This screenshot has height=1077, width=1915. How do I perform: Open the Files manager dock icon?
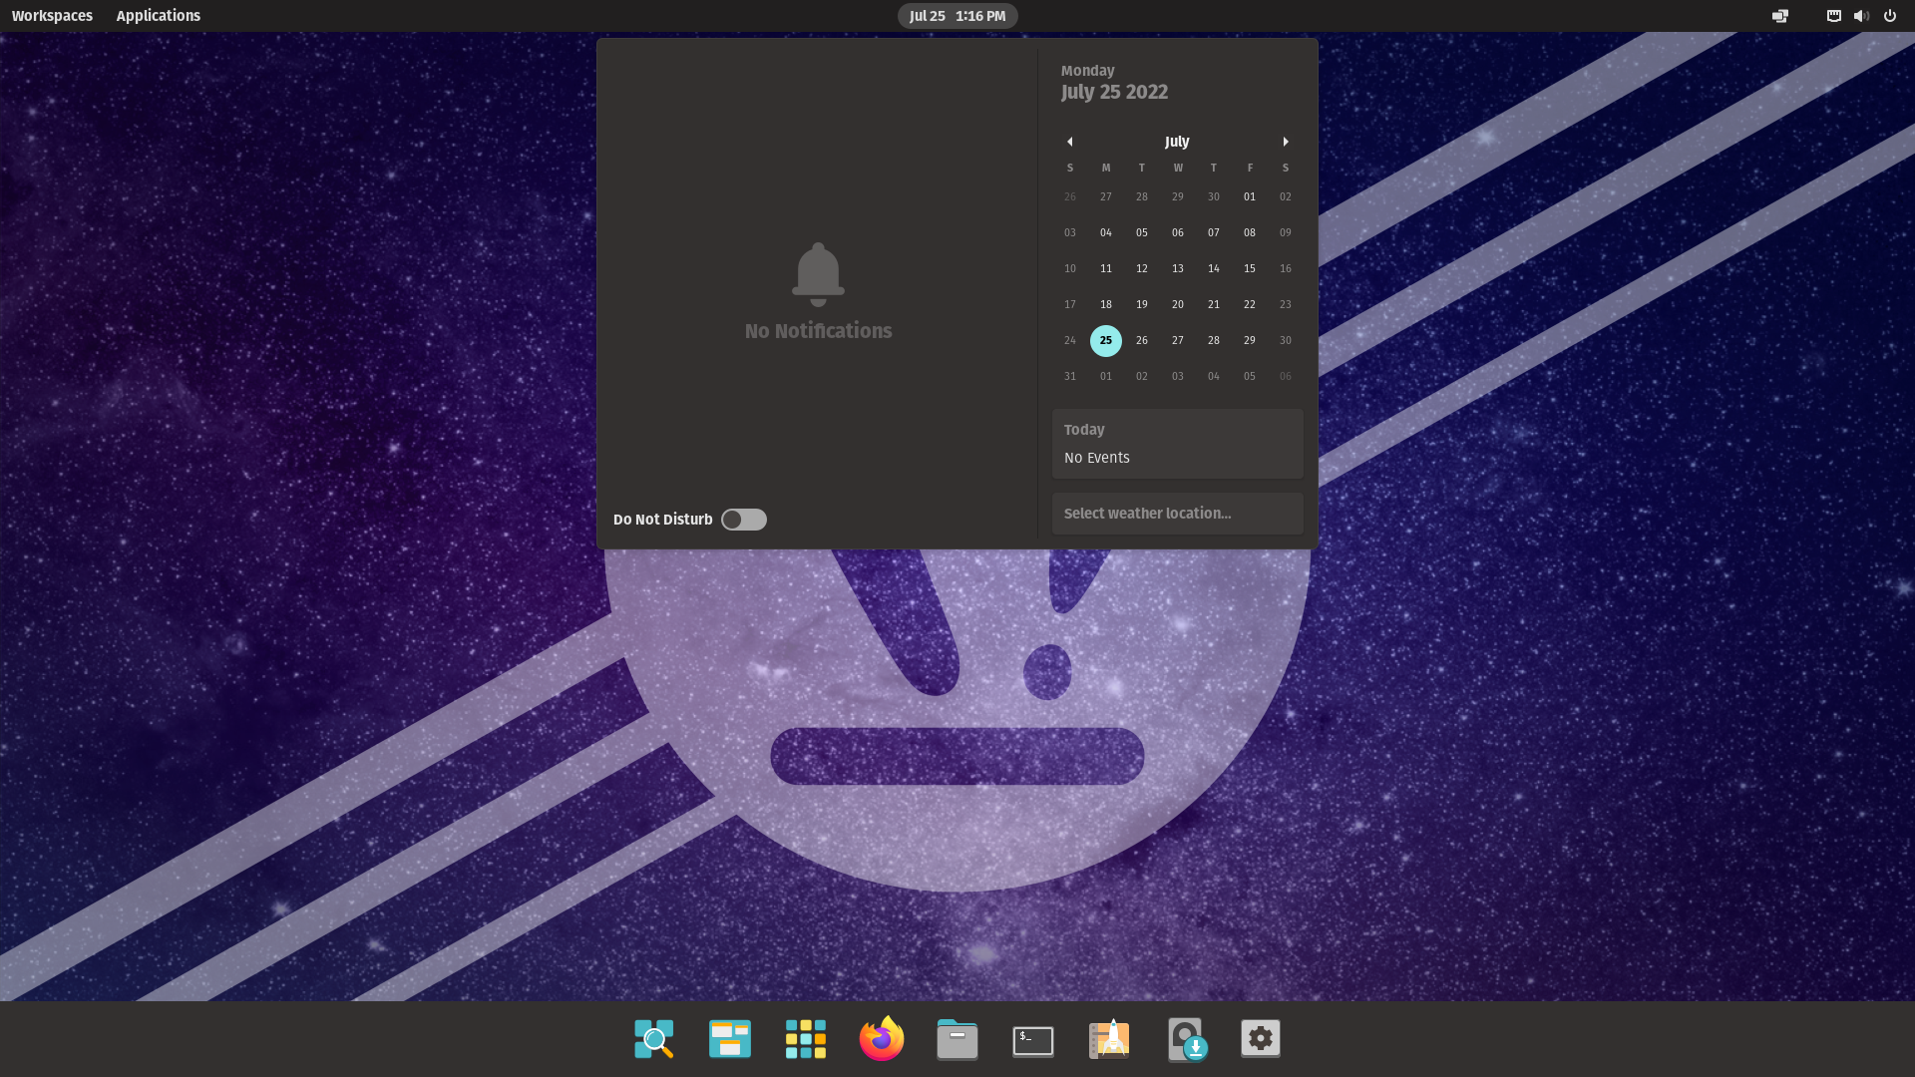957,1039
